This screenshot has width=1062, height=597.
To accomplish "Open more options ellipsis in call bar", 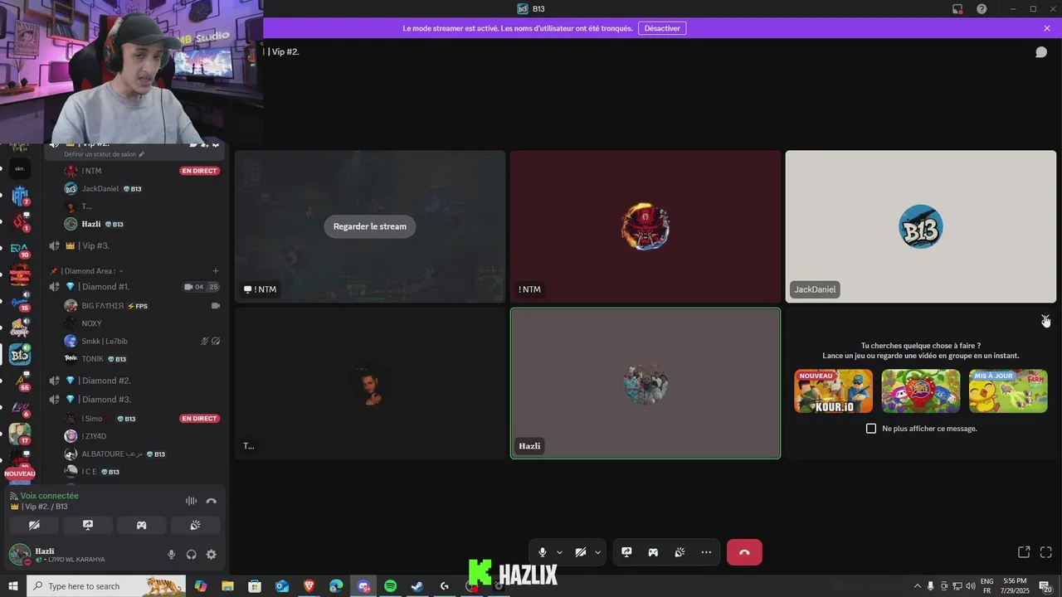I will coord(706,552).
